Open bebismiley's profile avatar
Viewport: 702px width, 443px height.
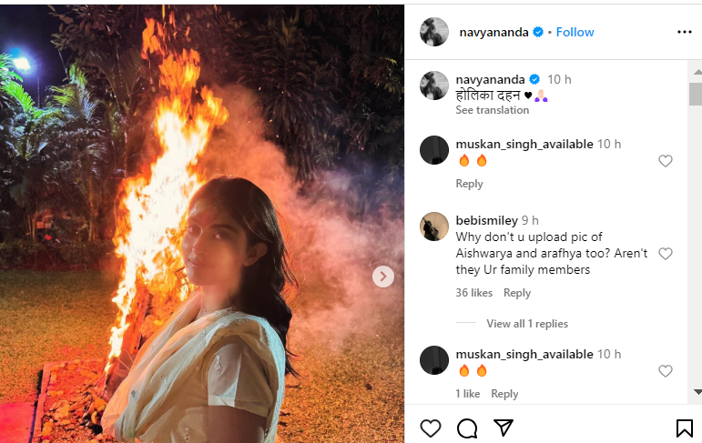pyautogui.click(x=434, y=227)
